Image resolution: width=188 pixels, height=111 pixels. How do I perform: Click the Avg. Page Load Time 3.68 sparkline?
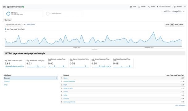click(x=14, y=66)
